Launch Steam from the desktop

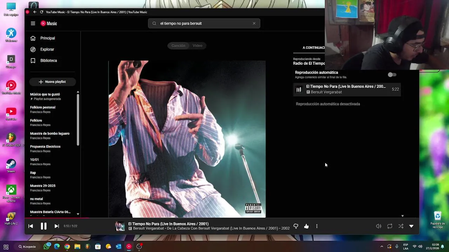[11, 166]
